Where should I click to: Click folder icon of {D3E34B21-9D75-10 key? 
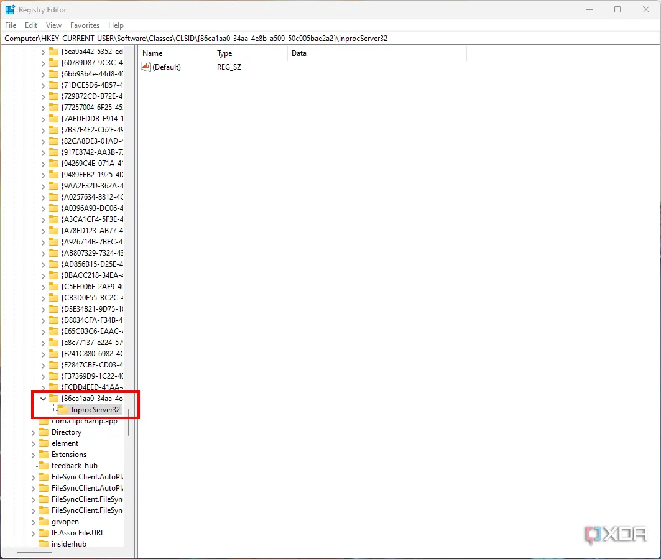coord(53,308)
